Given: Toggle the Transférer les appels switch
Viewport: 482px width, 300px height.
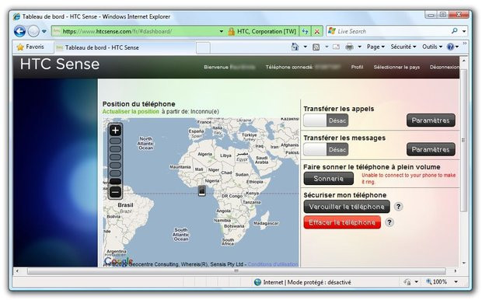Looking at the screenshot, I should [326, 120].
